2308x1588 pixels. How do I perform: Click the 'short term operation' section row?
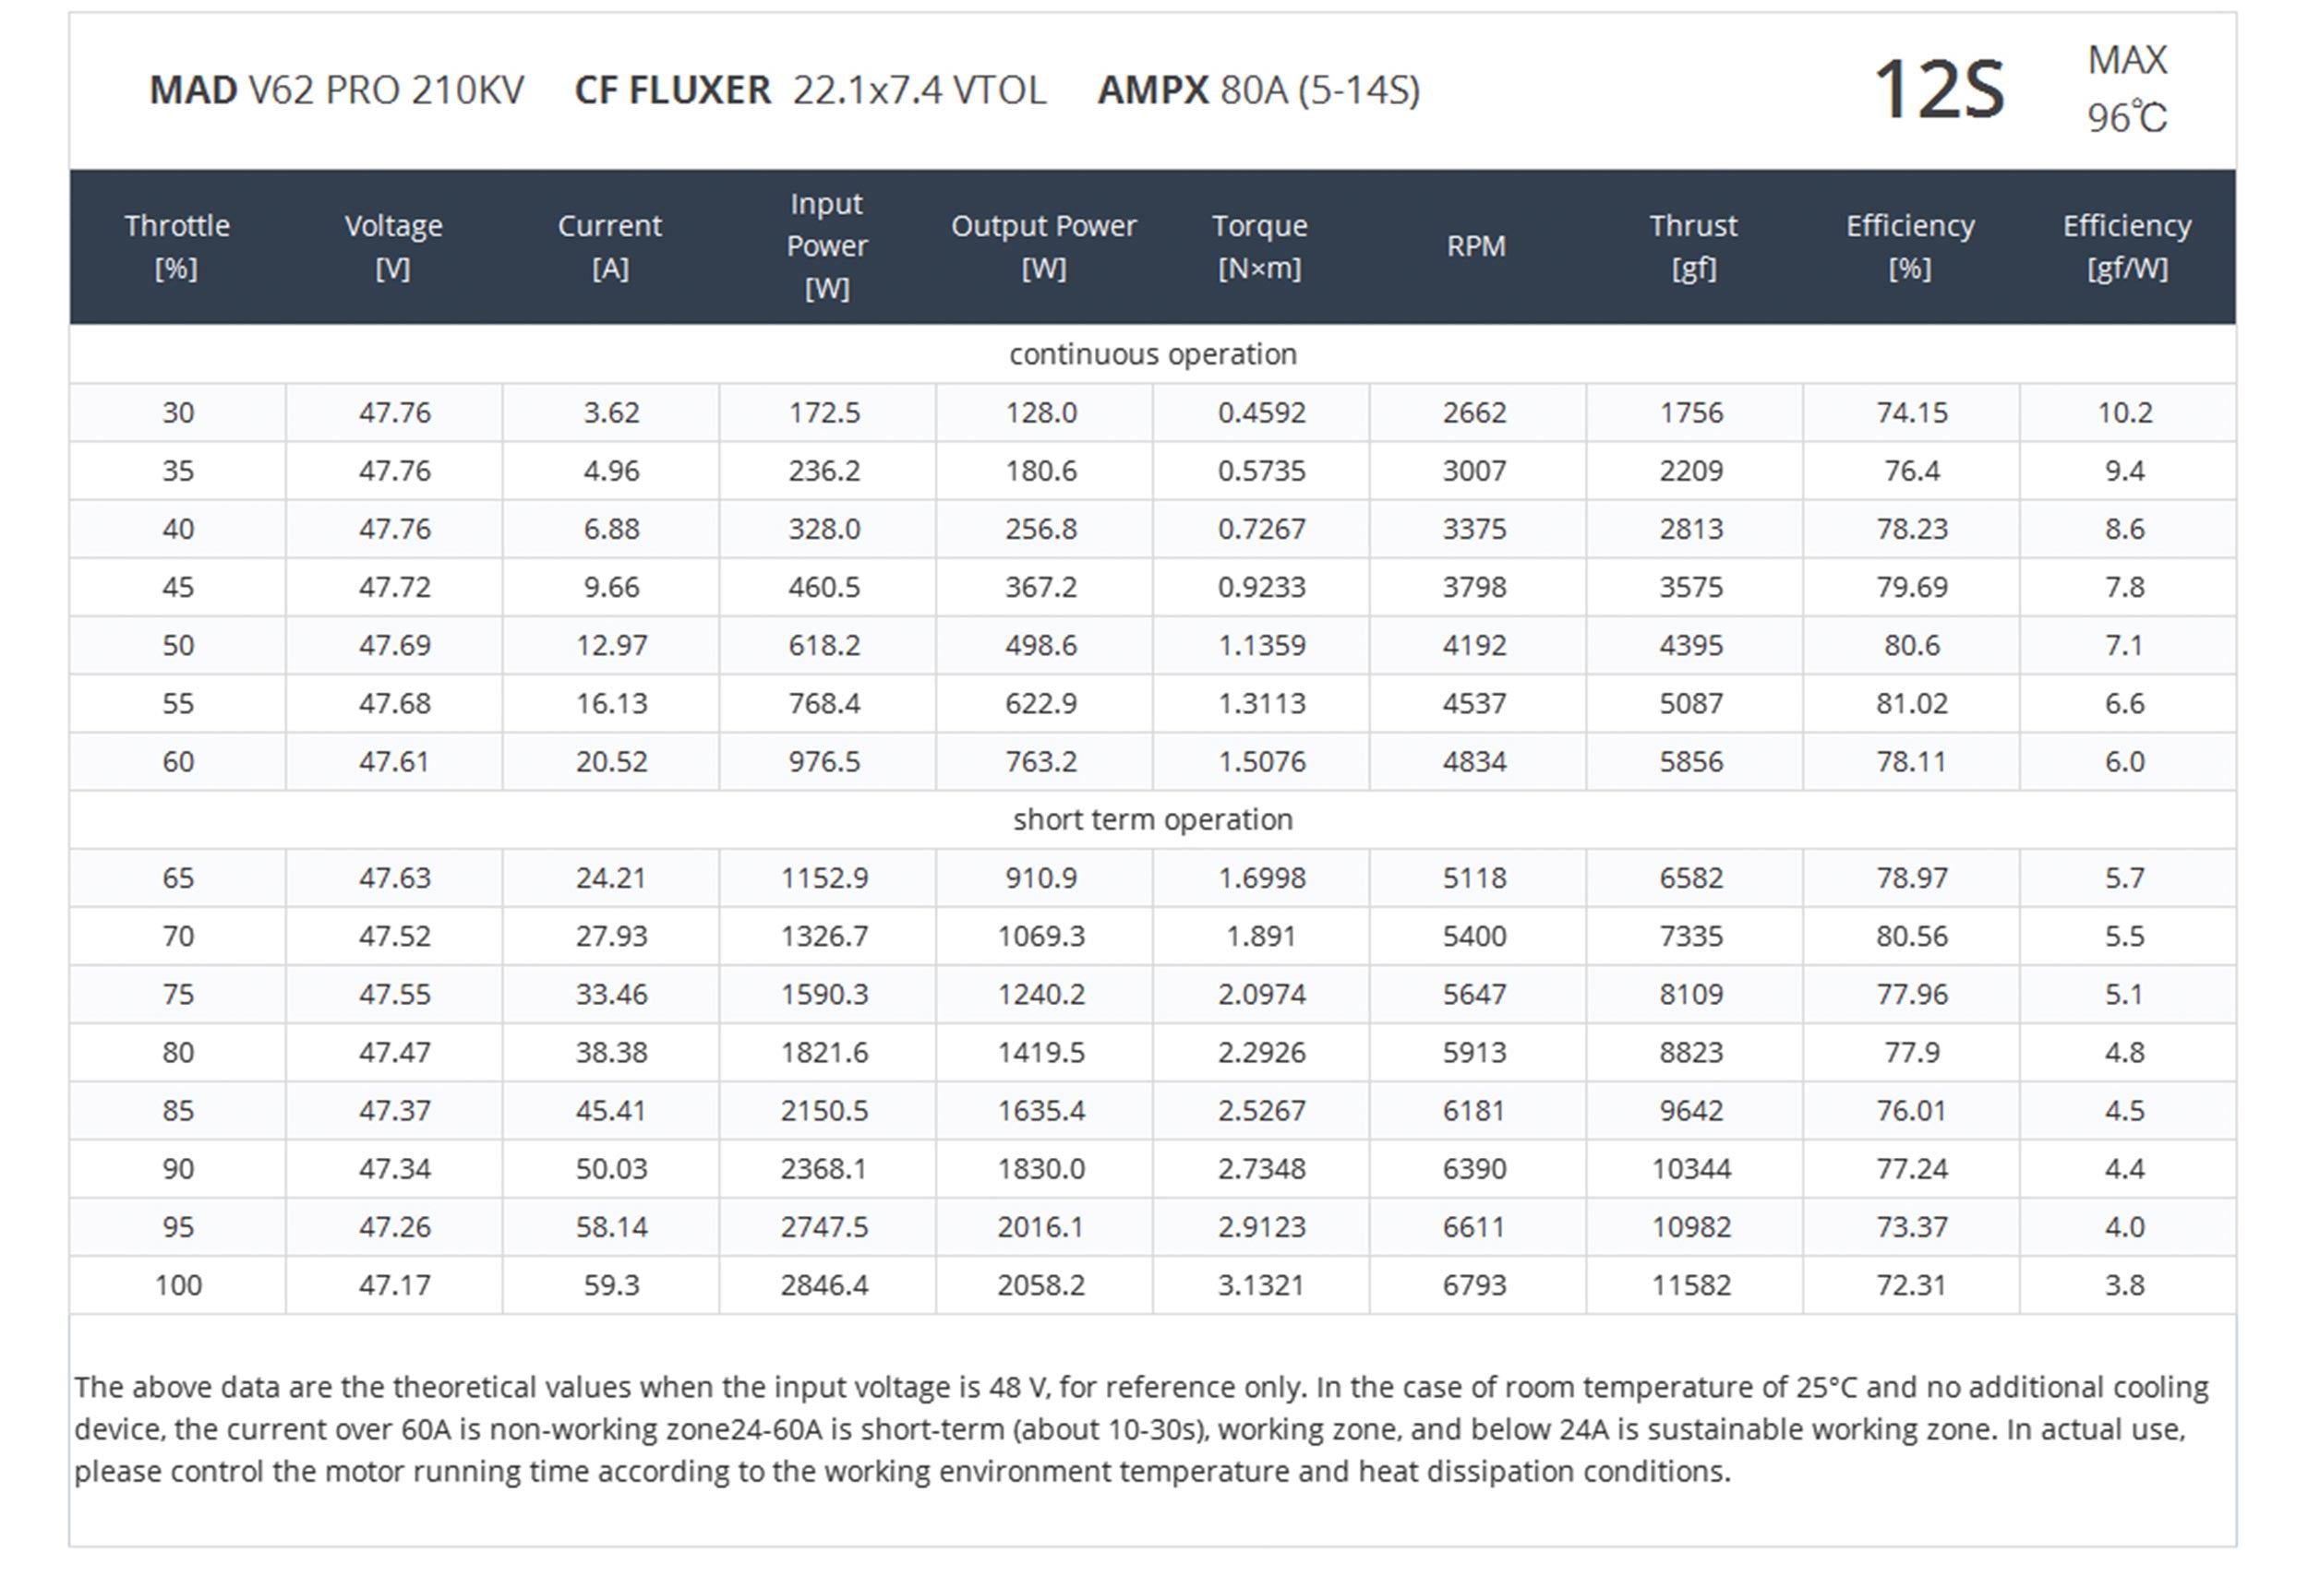[x=1152, y=820]
